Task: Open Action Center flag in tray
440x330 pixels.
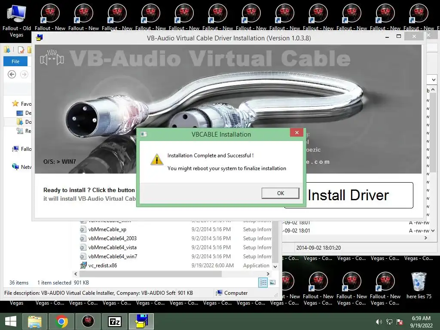Action: (400, 322)
